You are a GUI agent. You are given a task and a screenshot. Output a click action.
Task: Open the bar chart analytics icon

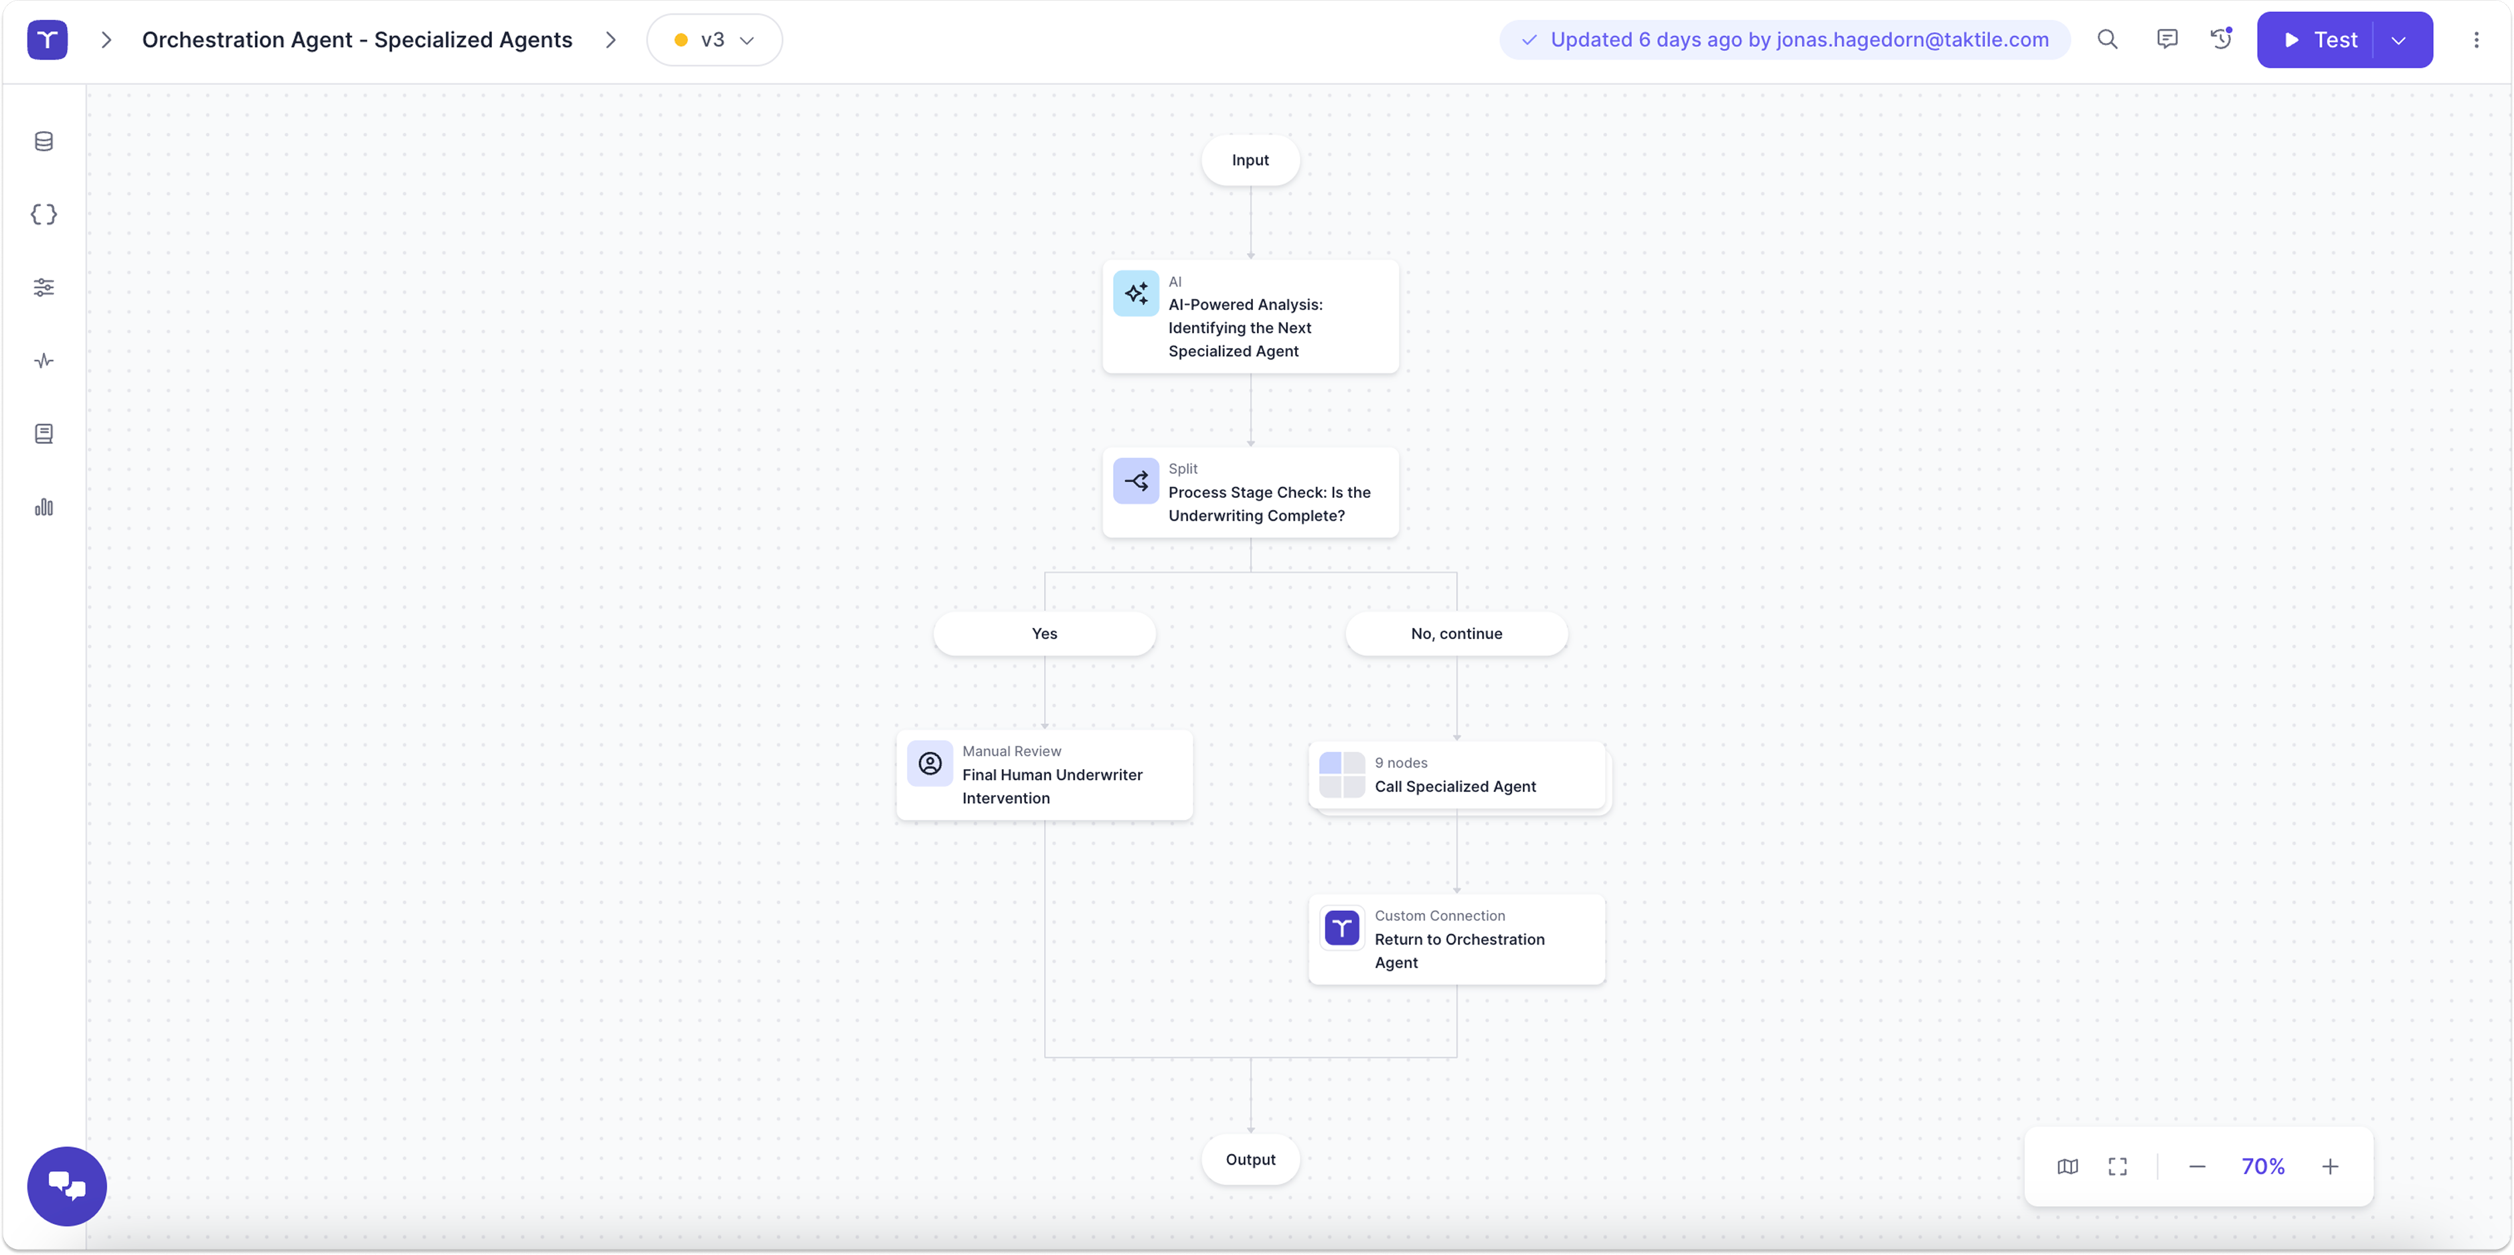tap(44, 507)
